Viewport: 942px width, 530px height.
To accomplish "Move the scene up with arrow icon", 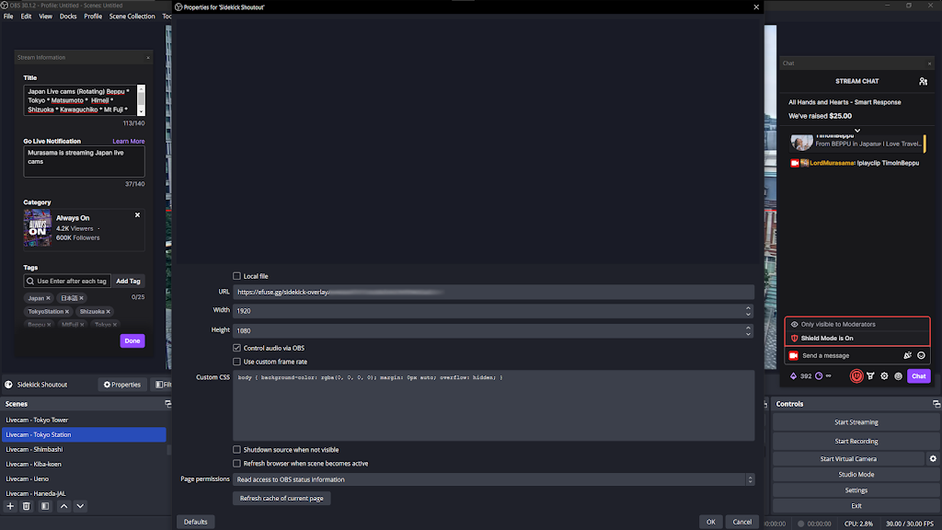I will coord(63,506).
